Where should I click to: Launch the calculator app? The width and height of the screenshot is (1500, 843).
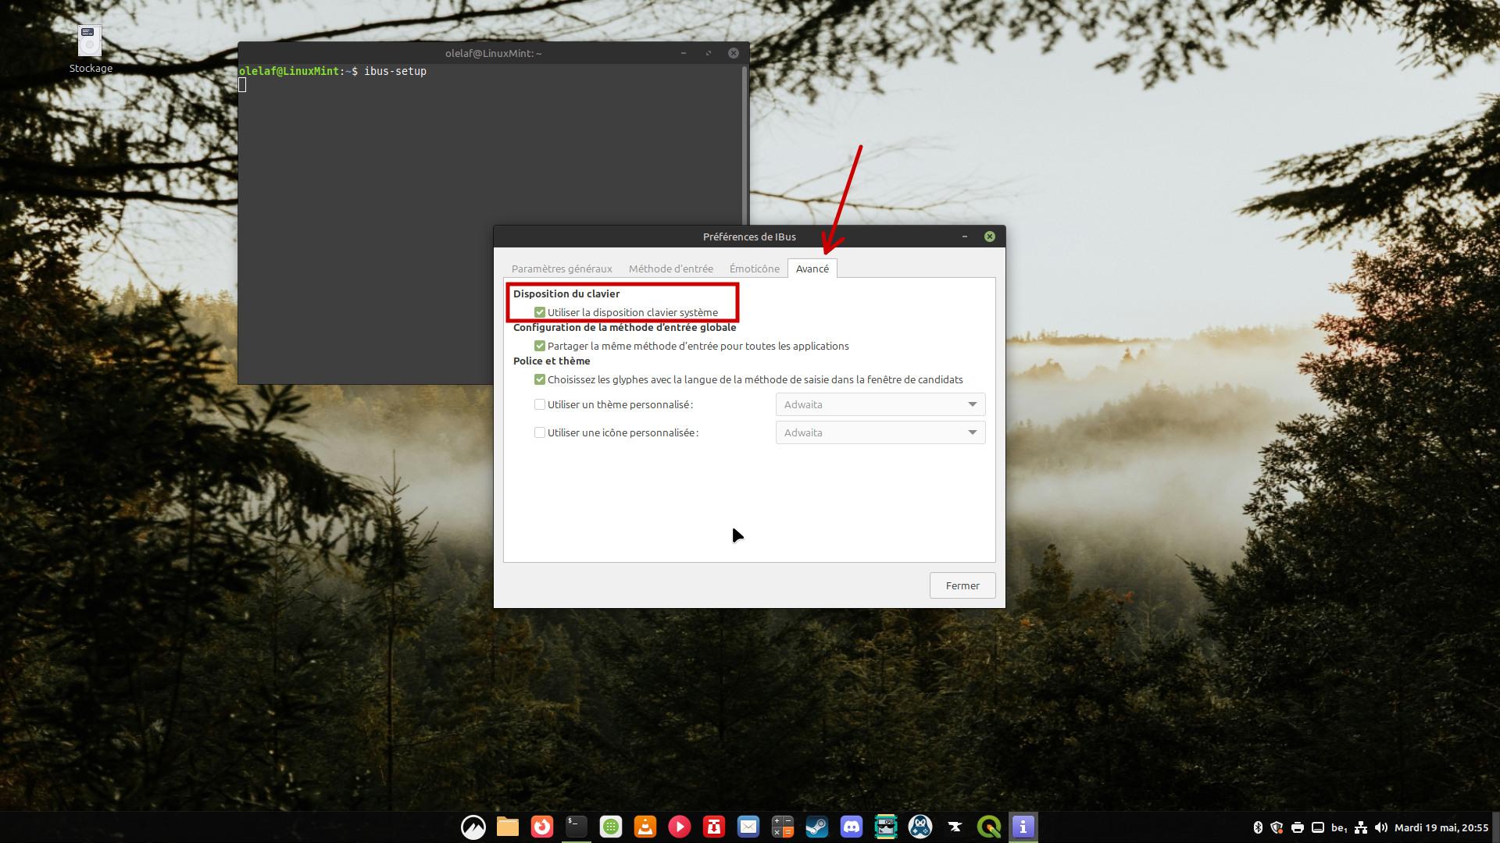click(x=783, y=827)
